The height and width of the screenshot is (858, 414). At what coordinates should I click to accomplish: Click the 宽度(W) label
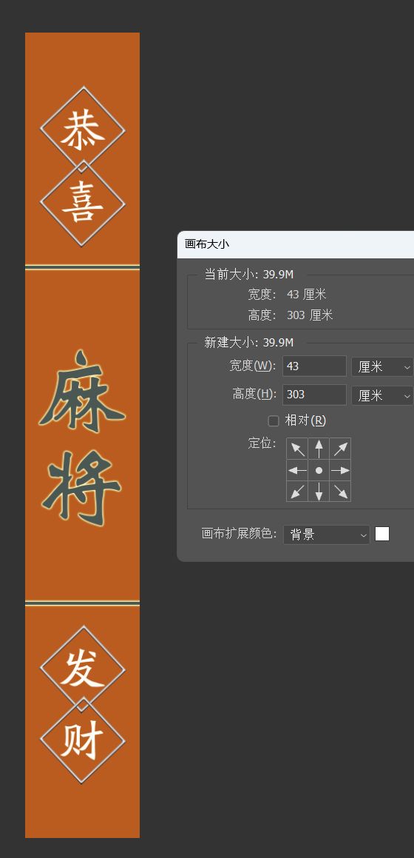click(x=252, y=366)
